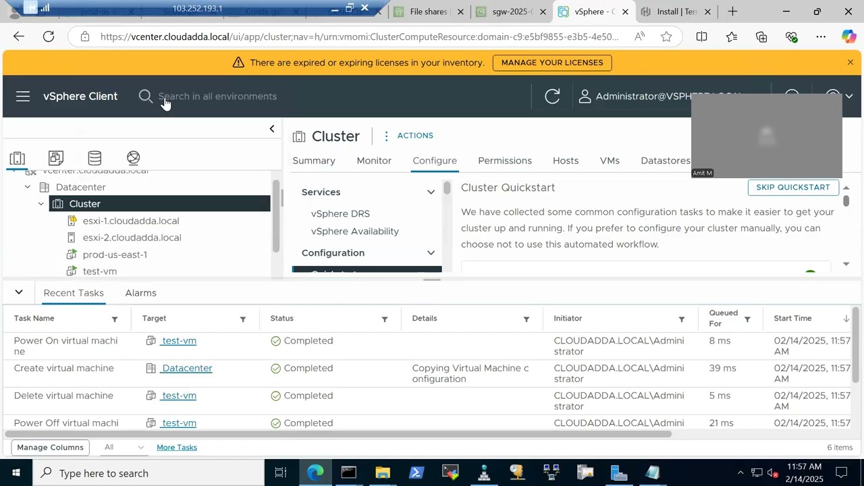Filter the Queued For column

coord(747,319)
